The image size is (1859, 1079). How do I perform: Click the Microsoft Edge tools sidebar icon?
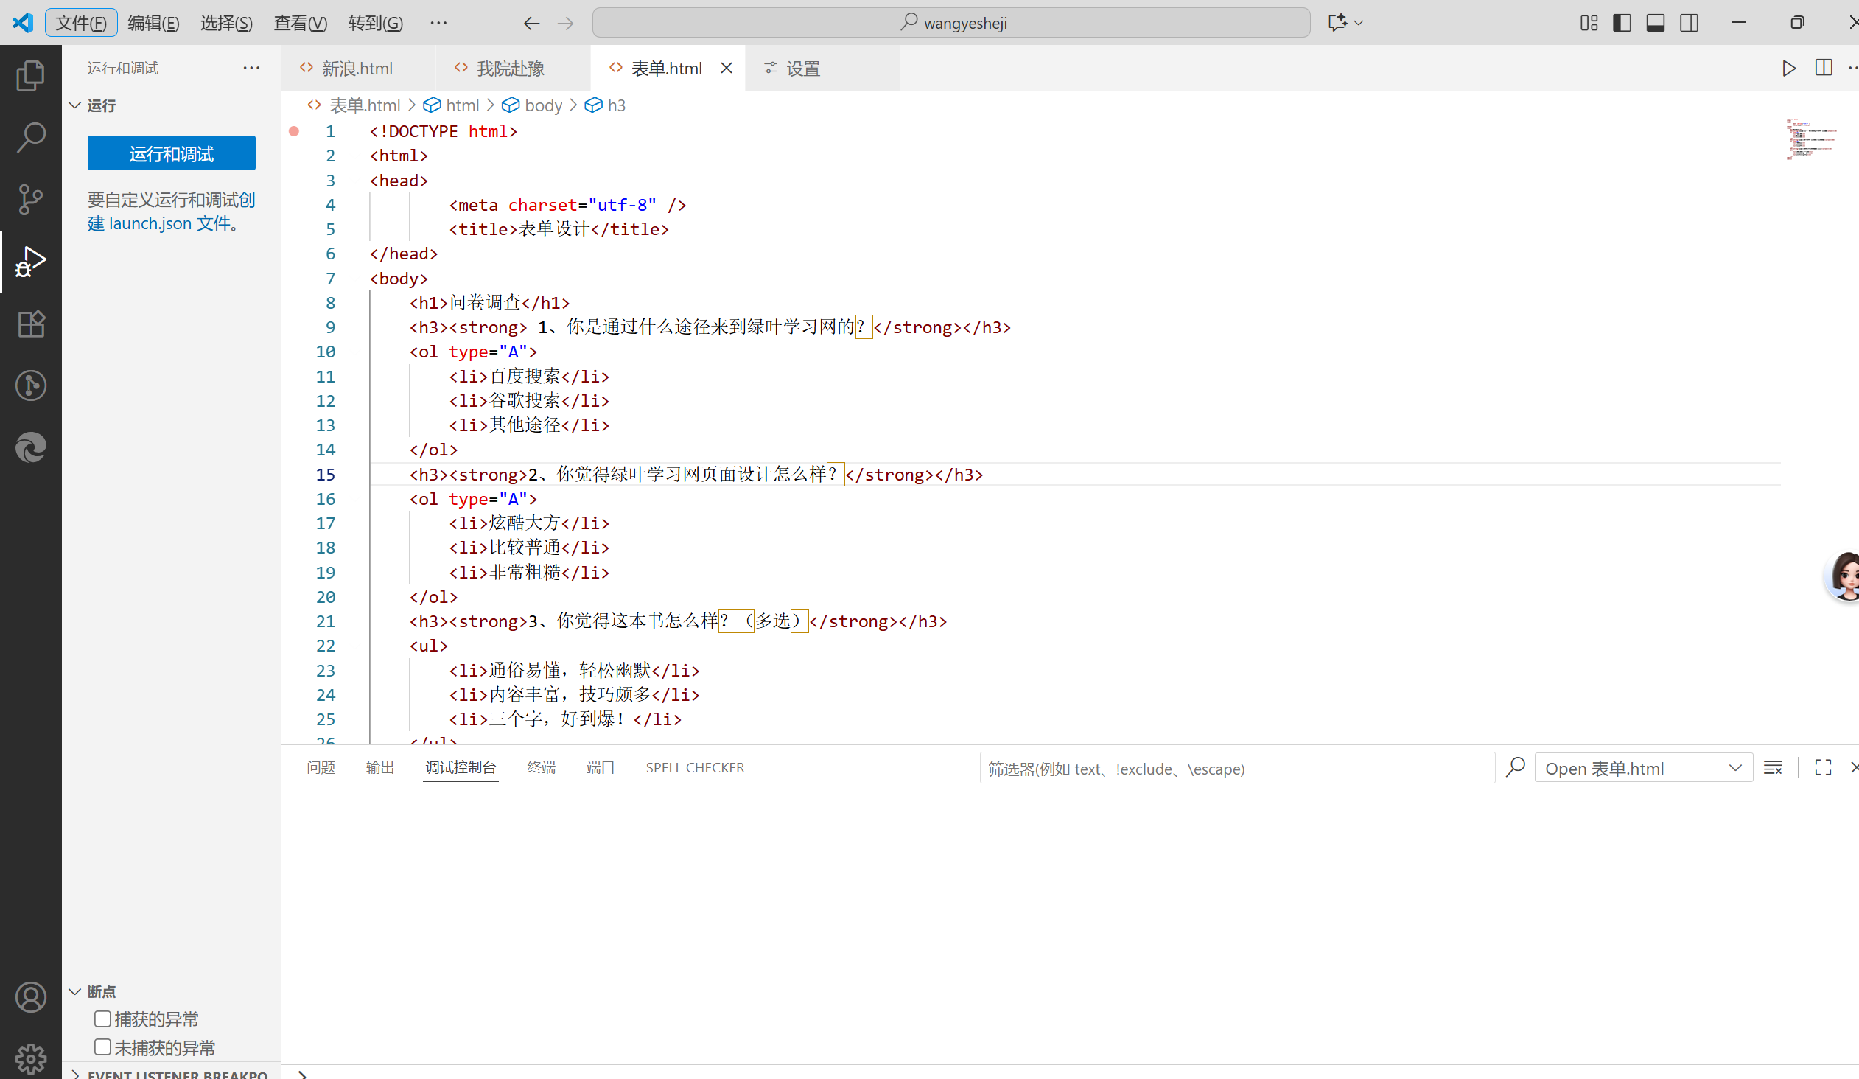(30, 448)
